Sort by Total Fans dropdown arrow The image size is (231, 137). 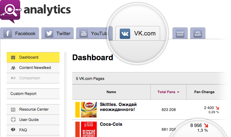pyautogui.click(x=178, y=92)
